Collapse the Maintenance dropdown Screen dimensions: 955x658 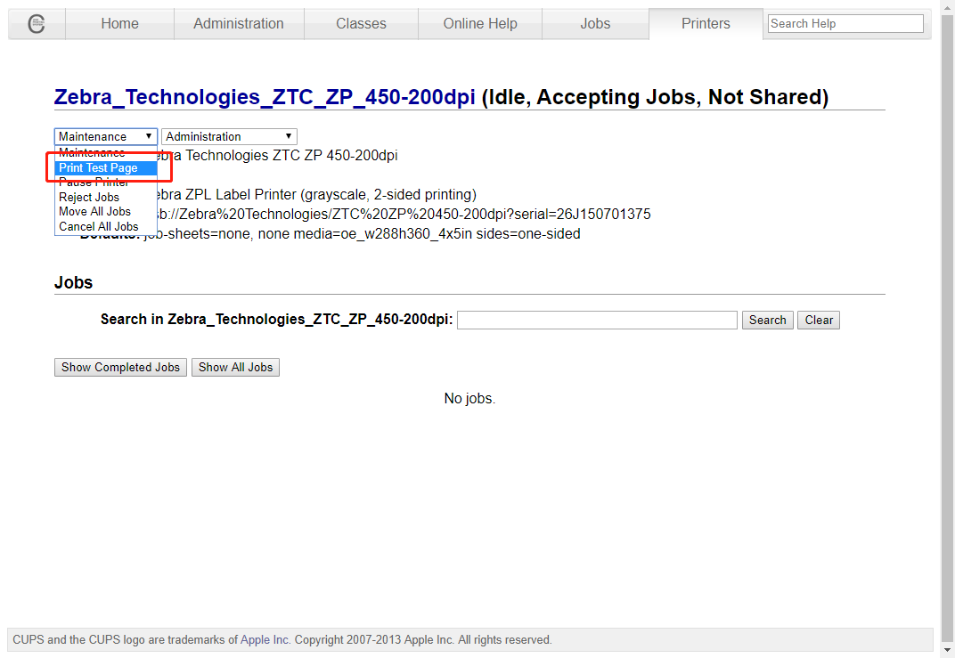[106, 136]
